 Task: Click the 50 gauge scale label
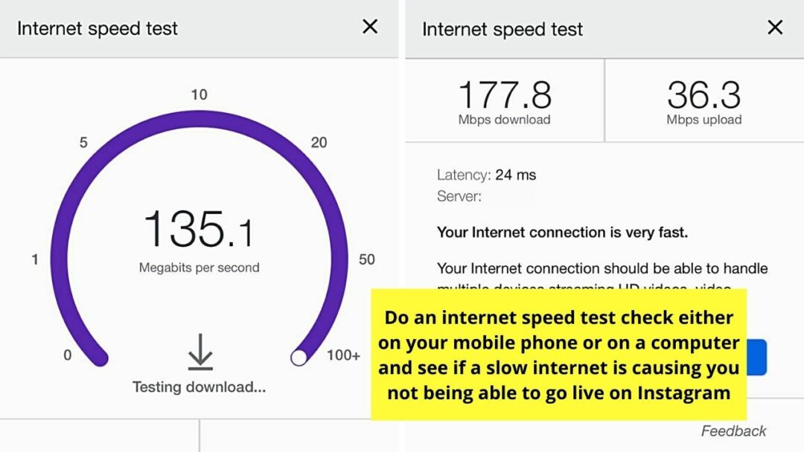(366, 259)
